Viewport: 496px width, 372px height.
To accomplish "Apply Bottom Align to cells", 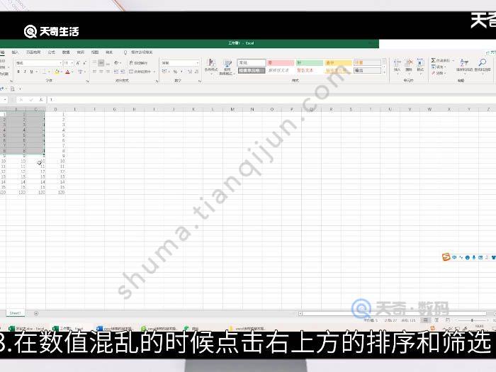I will tap(108, 63).
